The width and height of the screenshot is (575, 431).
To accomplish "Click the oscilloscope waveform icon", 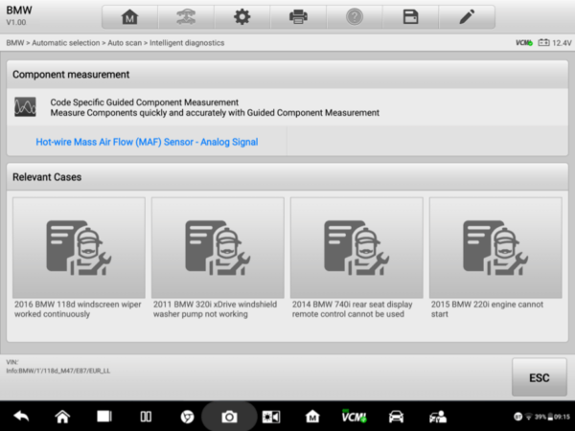I will tap(26, 107).
